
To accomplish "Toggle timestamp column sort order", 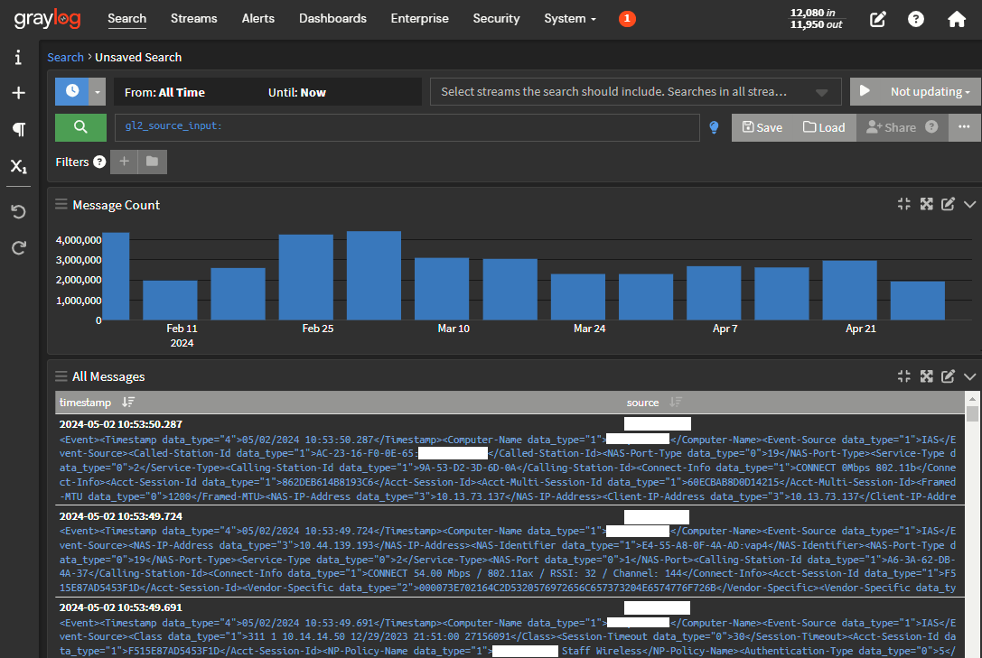I will coord(128,403).
